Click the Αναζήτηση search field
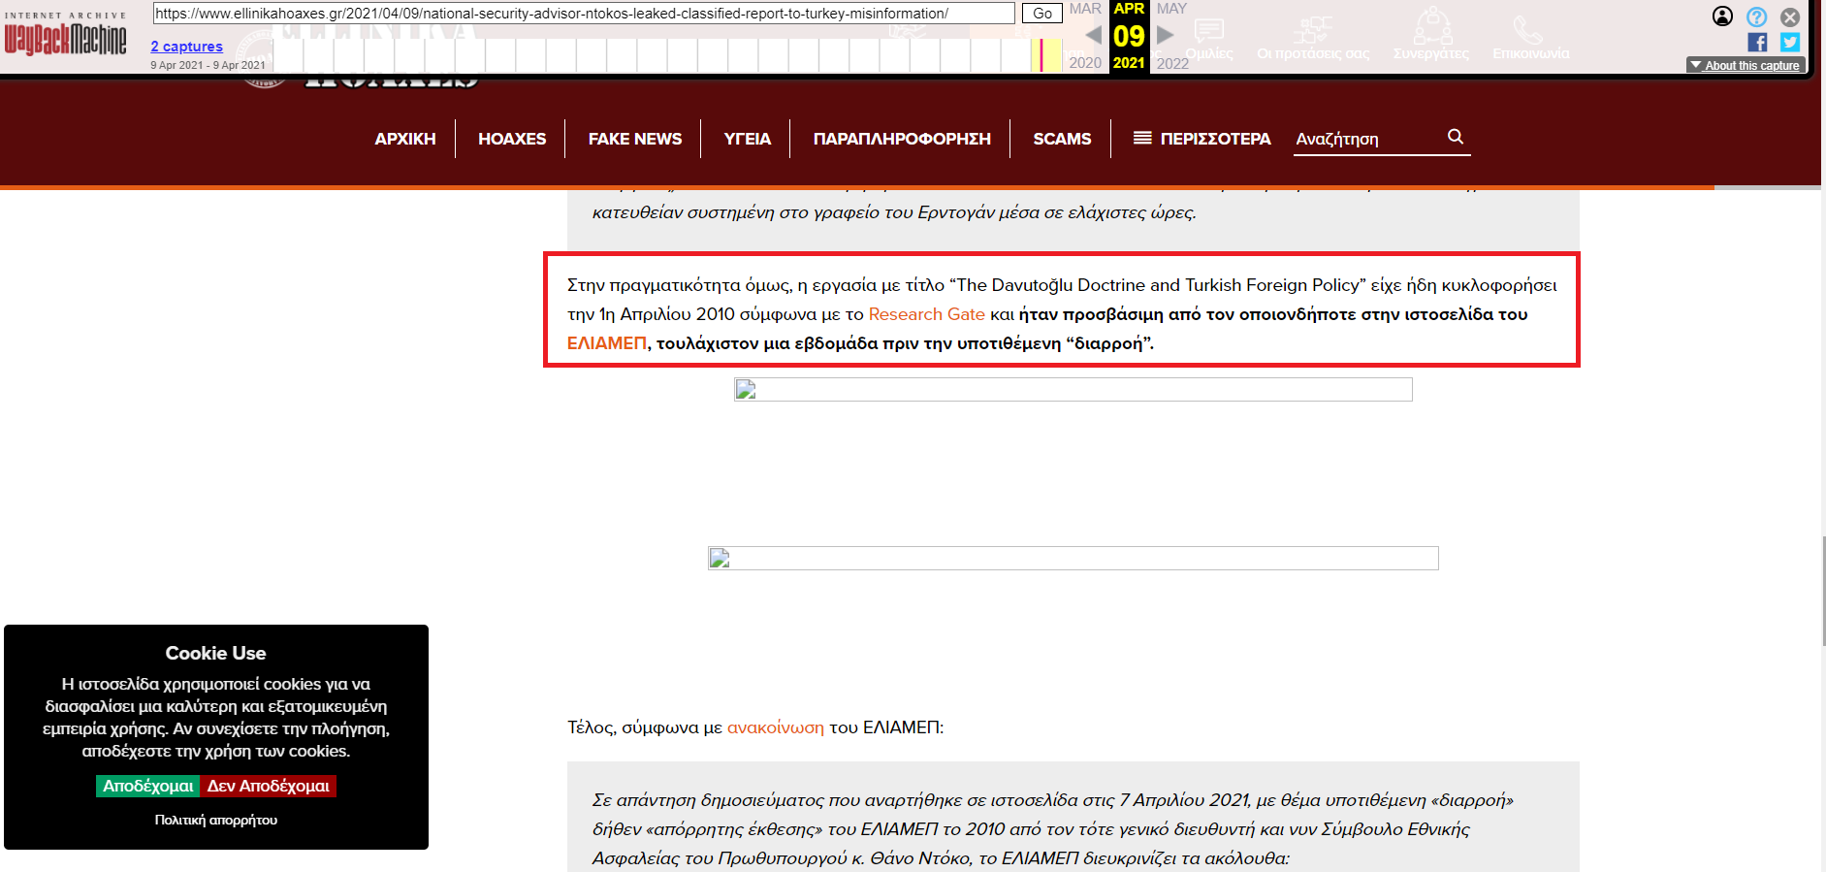 1367,139
